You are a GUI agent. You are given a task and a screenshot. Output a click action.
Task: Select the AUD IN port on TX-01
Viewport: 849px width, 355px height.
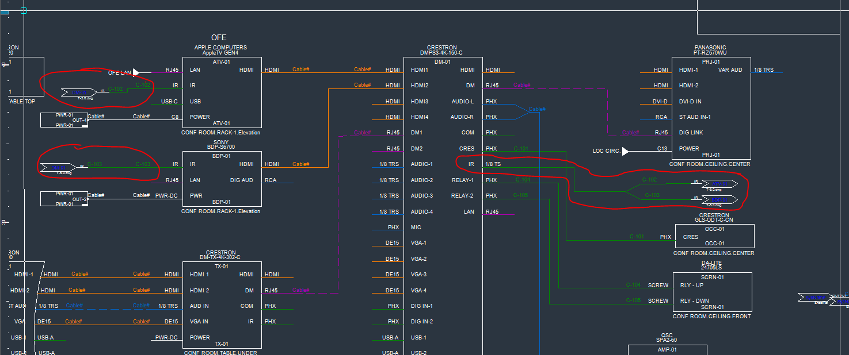[199, 306]
